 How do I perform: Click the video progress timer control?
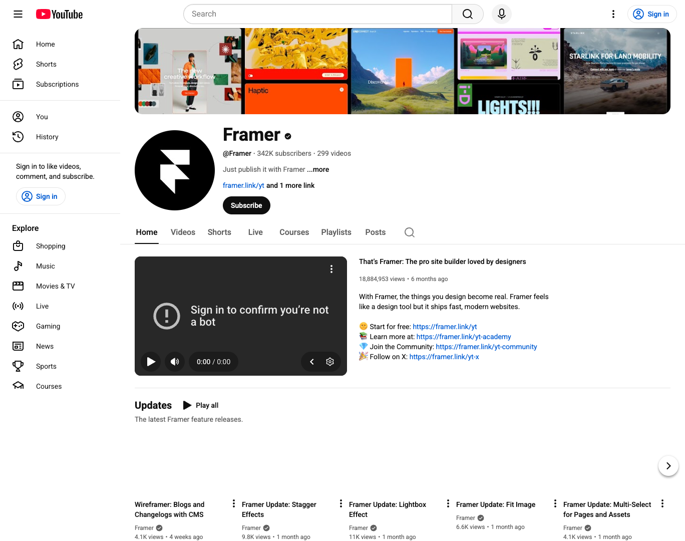pyautogui.click(x=213, y=361)
